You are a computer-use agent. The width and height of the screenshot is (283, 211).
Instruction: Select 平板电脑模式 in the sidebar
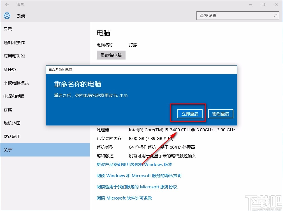point(16,83)
